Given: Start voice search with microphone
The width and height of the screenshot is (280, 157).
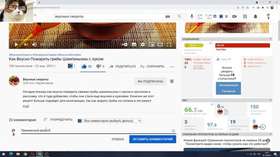Looking at the screenshot, I should point(192,17).
